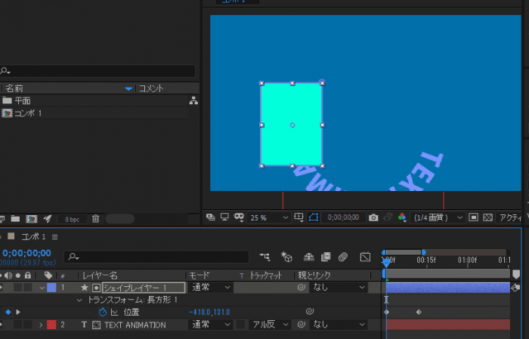Click red label color of TEXT ANIMATION
529x339 pixels.
51,325
